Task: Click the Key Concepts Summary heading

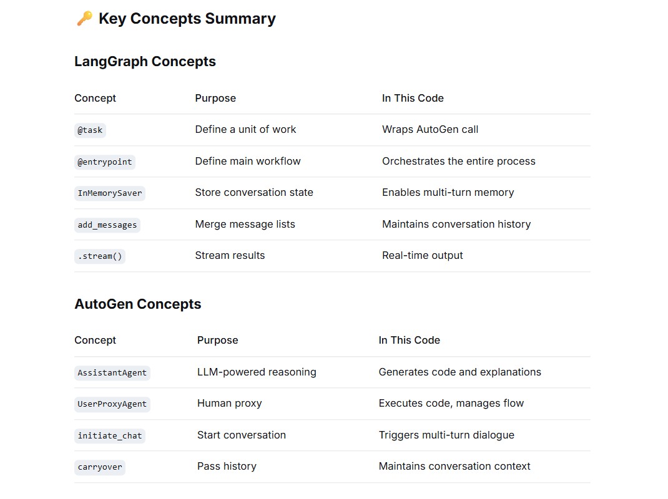Action: tap(187, 19)
